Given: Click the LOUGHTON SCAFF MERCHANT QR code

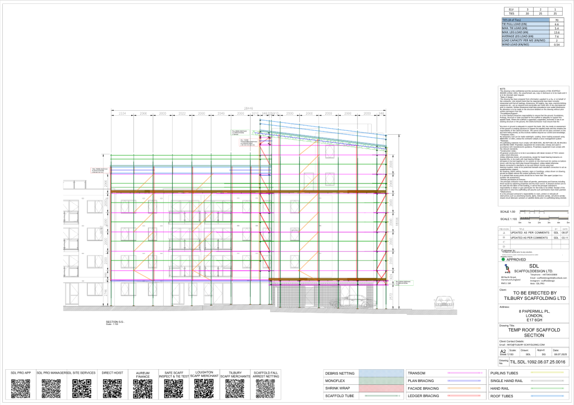Looking at the screenshot, I should pyautogui.click(x=204, y=388).
